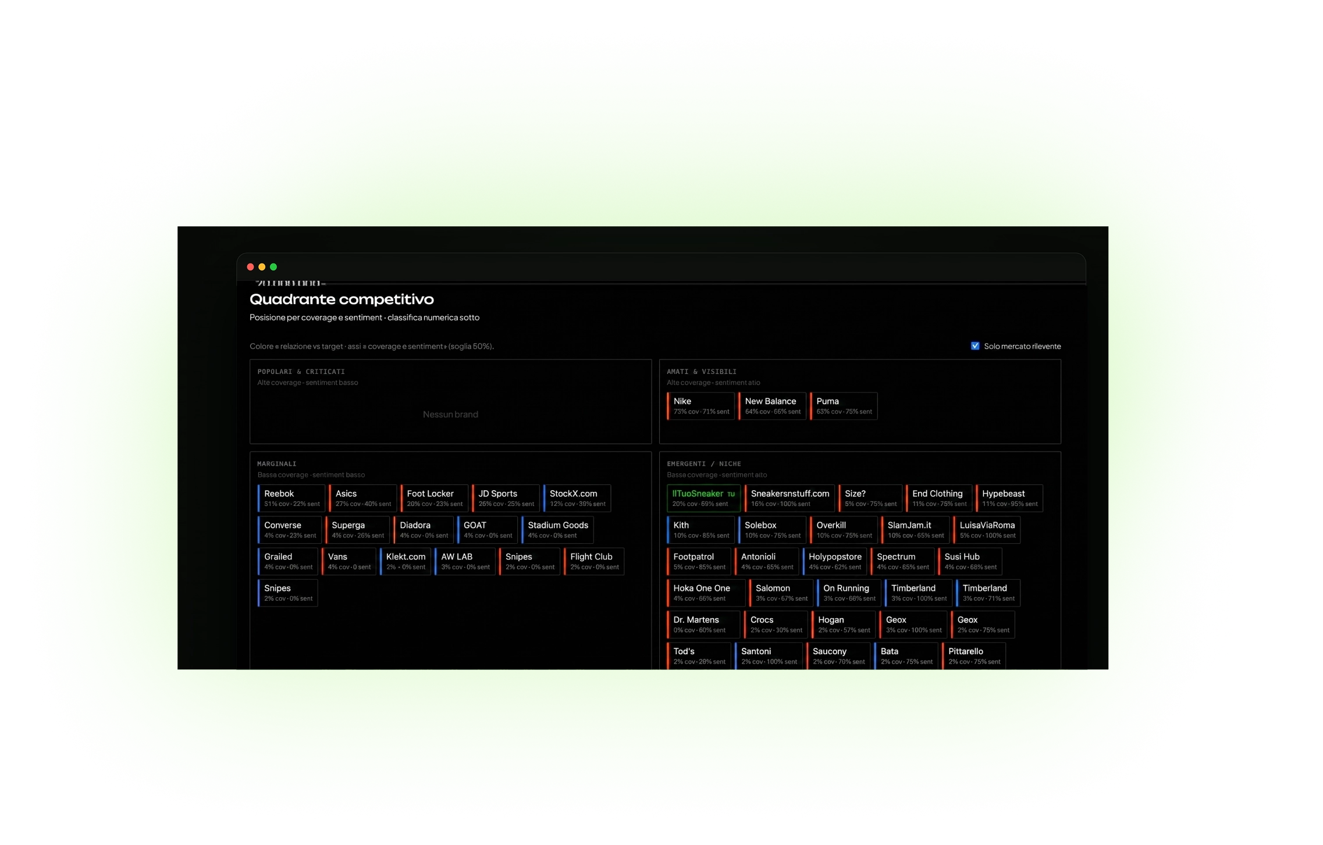Click the Kith brand chip
Image resolution: width=1323 pixels, height=845 pixels.
pyautogui.click(x=700, y=530)
